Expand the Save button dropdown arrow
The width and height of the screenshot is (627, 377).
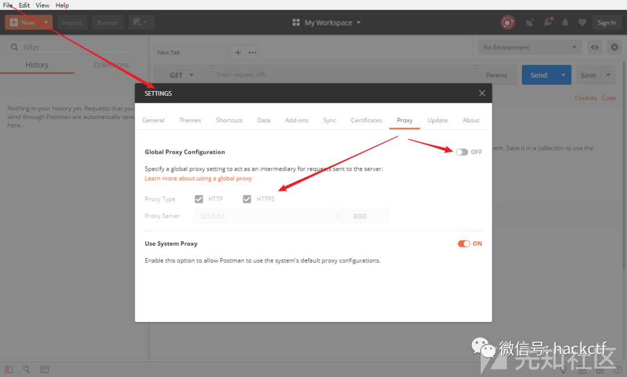pyautogui.click(x=608, y=75)
